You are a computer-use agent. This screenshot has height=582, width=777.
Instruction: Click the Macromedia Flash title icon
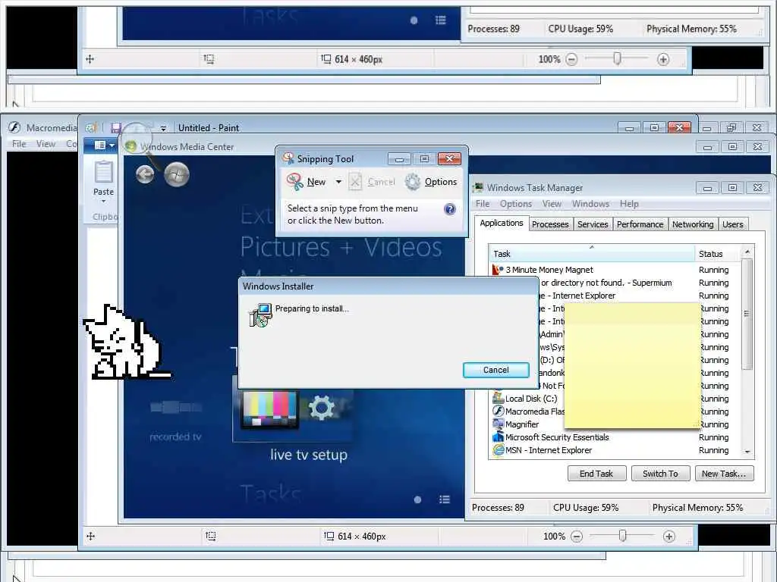pos(14,127)
